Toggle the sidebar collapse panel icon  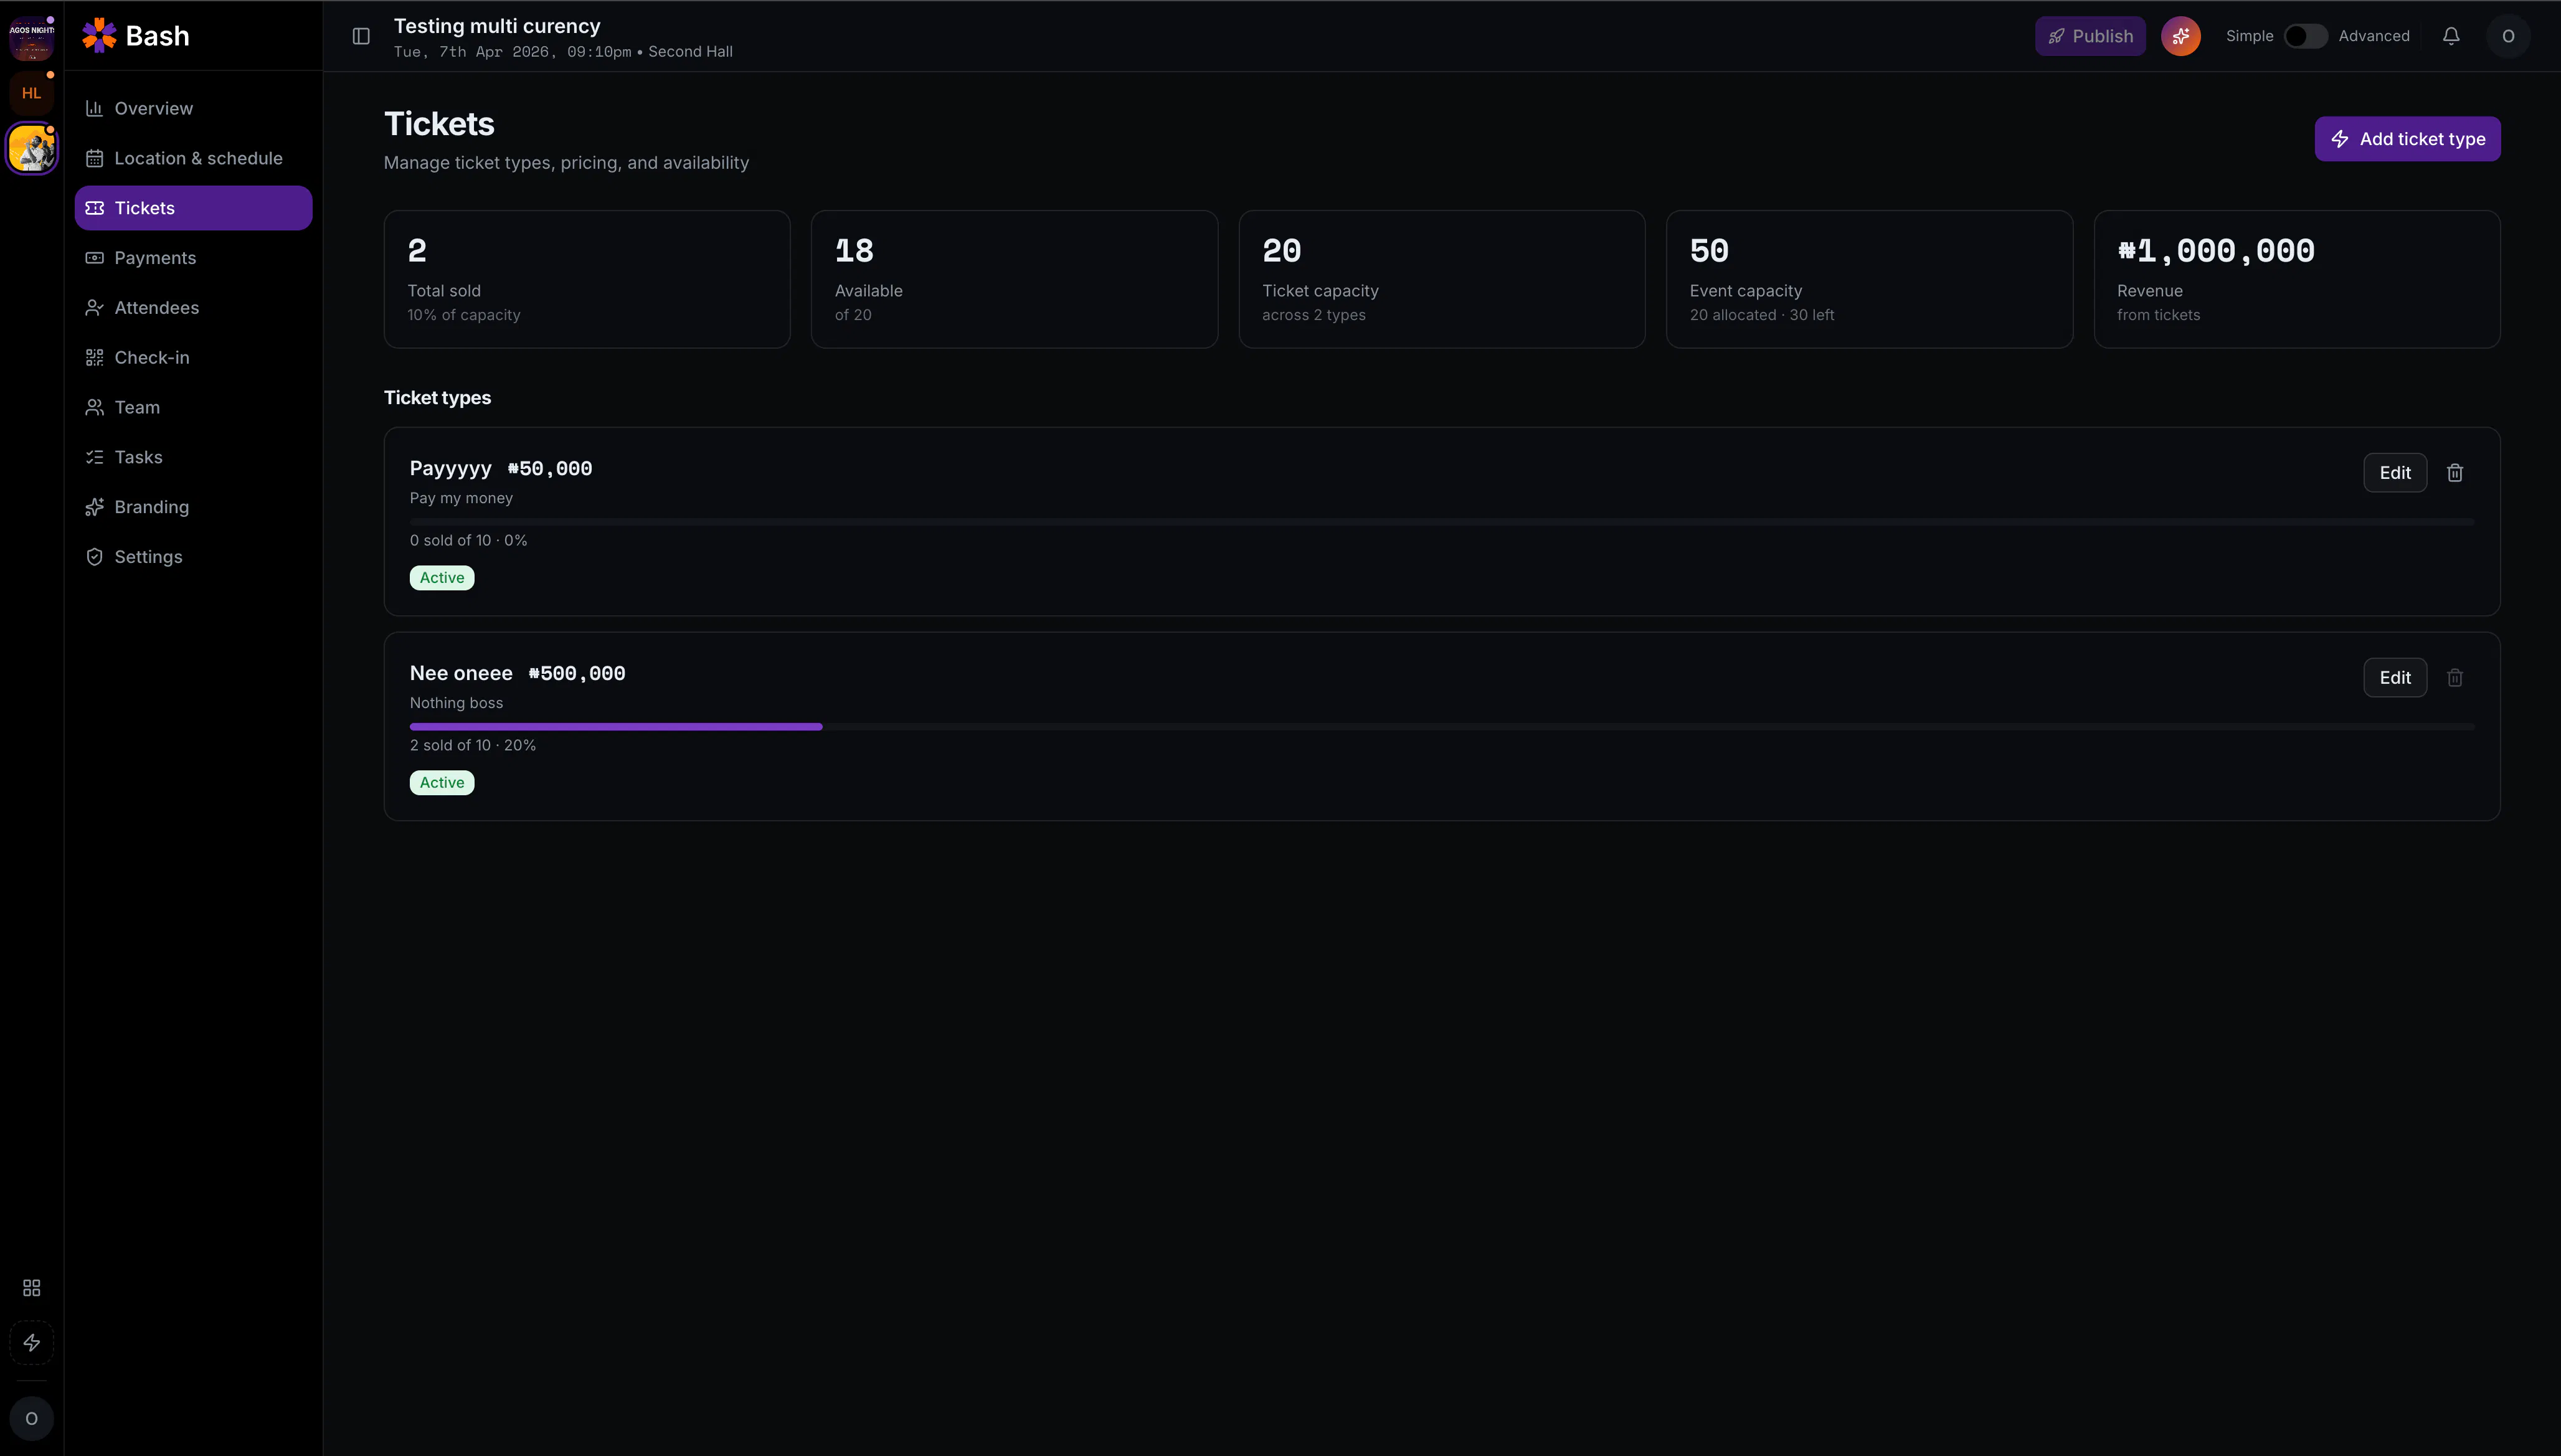pyautogui.click(x=361, y=36)
